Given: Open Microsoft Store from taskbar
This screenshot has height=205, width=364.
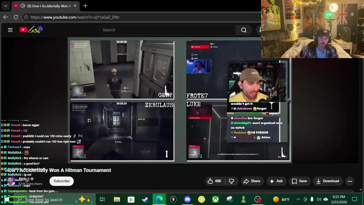Looking at the screenshot, I should [x=131, y=199].
